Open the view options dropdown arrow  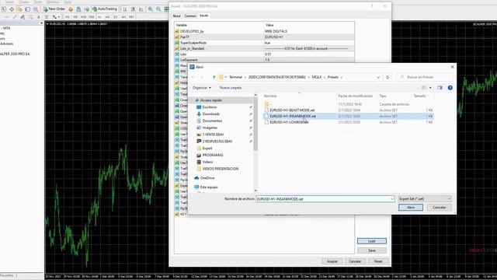[x=430, y=88]
